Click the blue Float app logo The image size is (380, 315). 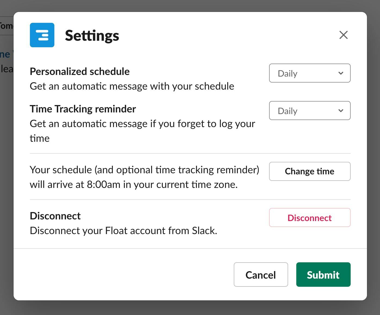pos(42,35)
